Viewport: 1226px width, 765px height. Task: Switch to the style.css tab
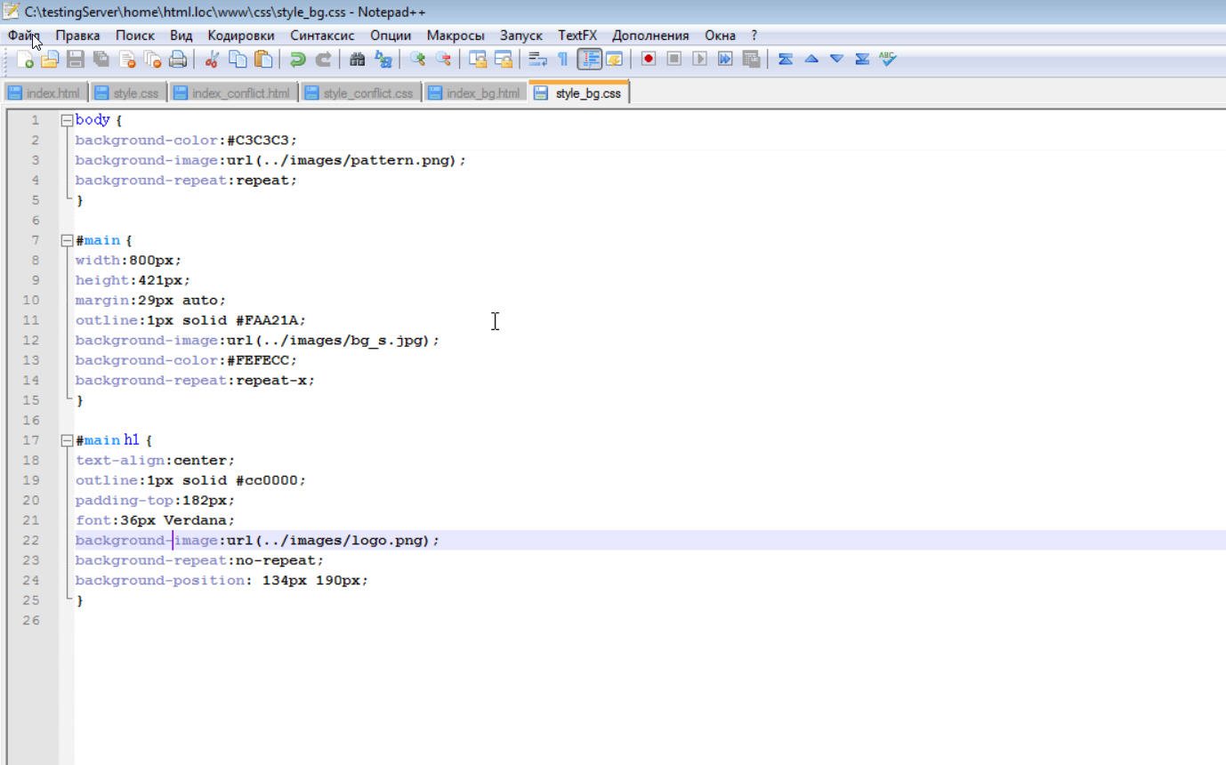coord(127,93)
